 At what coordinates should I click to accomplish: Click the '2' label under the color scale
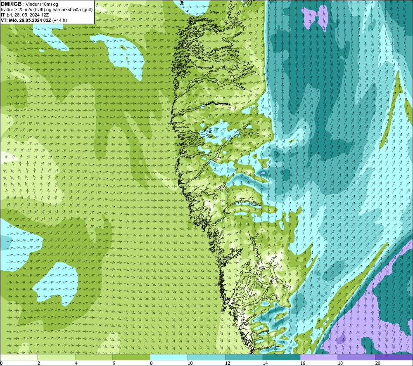(39, 363)
